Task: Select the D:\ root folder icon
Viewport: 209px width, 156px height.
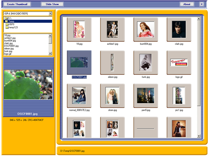Action: click(6, 18)
